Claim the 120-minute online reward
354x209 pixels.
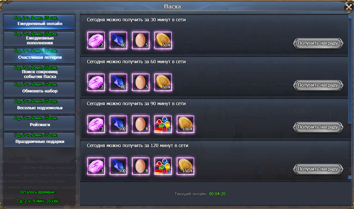(318, 169)
